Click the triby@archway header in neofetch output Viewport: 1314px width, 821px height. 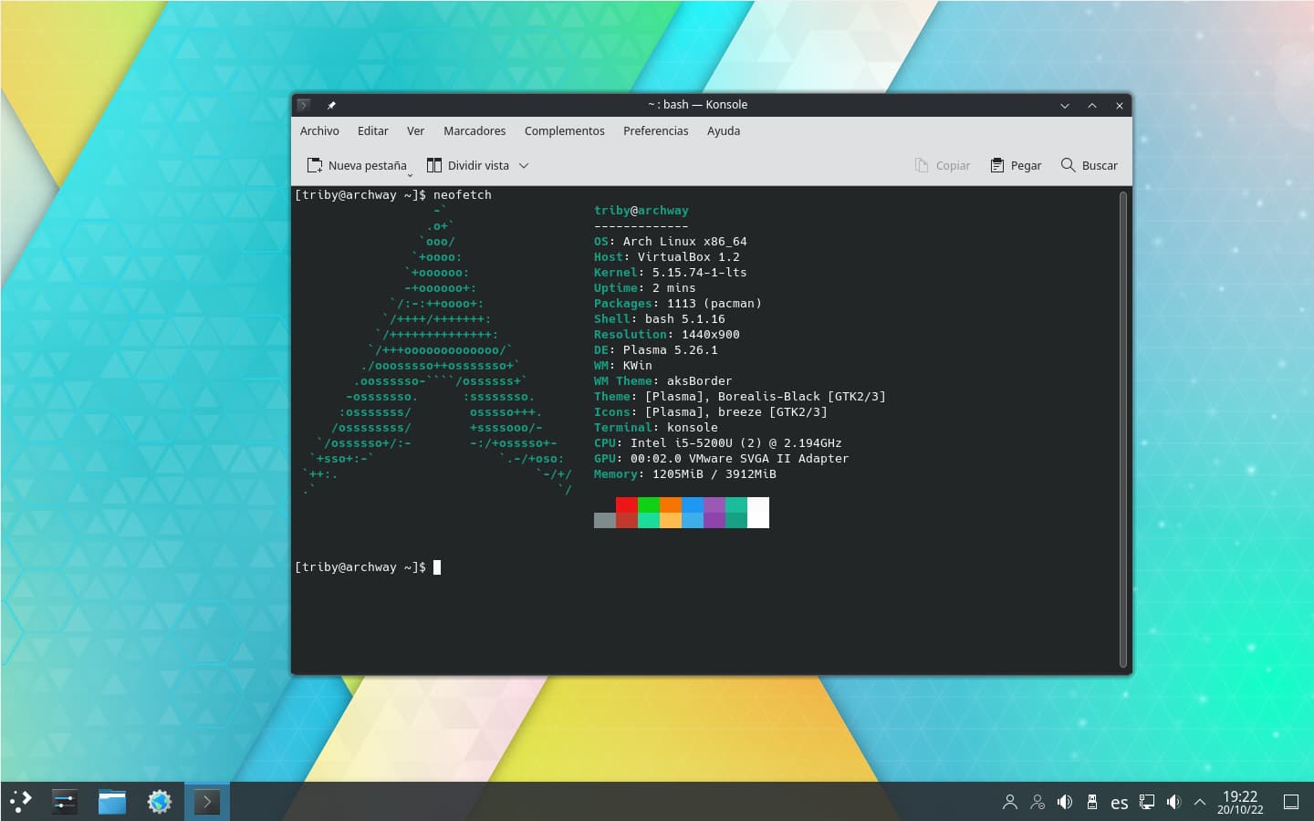point(641,211)
